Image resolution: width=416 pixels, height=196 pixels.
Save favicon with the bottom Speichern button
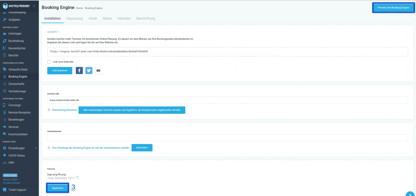58,188
